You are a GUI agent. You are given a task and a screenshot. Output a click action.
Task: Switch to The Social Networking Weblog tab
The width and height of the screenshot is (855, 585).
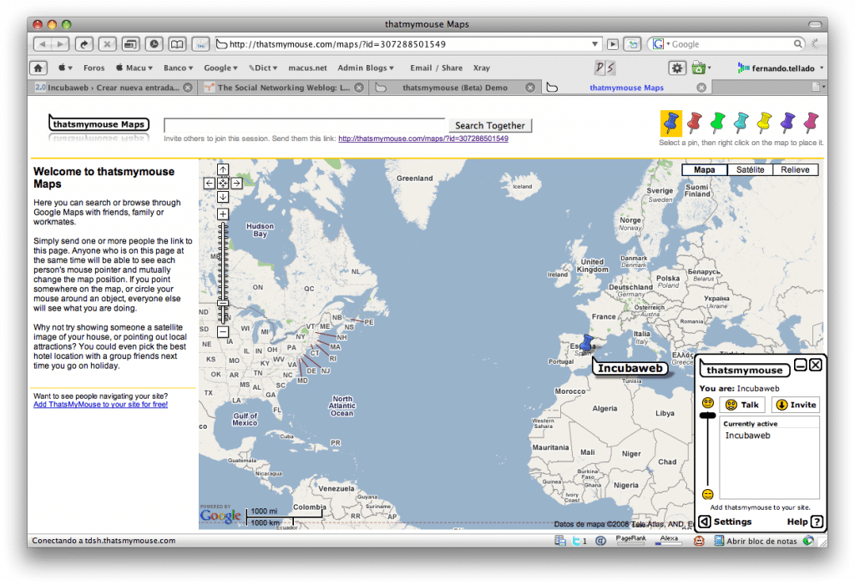tap(284, 88)
